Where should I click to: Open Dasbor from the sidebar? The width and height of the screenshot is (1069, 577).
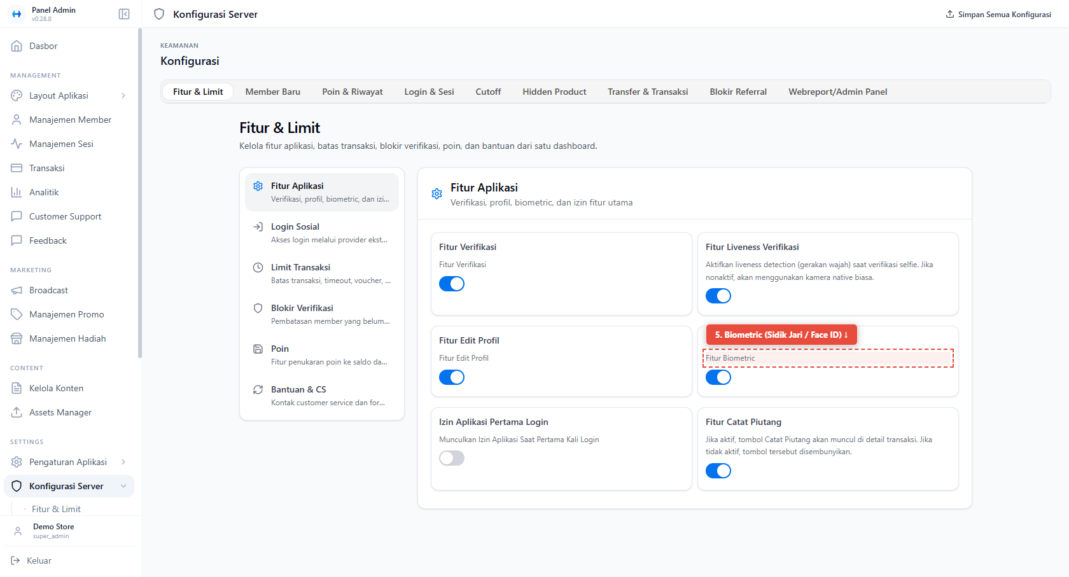tap(69, 46)
